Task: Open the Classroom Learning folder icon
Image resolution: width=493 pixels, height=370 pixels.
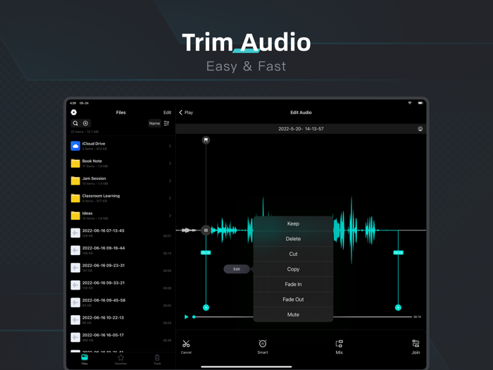Action: [75, 198]
